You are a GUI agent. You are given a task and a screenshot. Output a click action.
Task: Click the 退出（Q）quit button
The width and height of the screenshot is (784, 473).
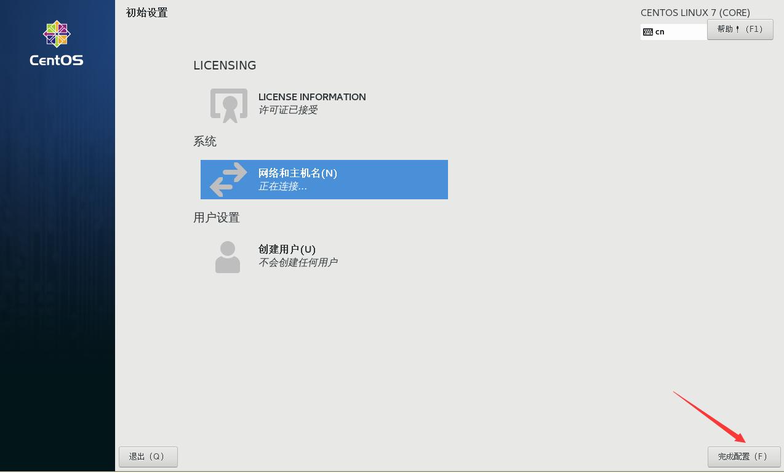click(x=148, y=456)
